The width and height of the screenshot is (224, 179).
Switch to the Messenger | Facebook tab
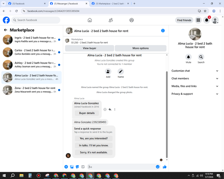coord(69,4)
